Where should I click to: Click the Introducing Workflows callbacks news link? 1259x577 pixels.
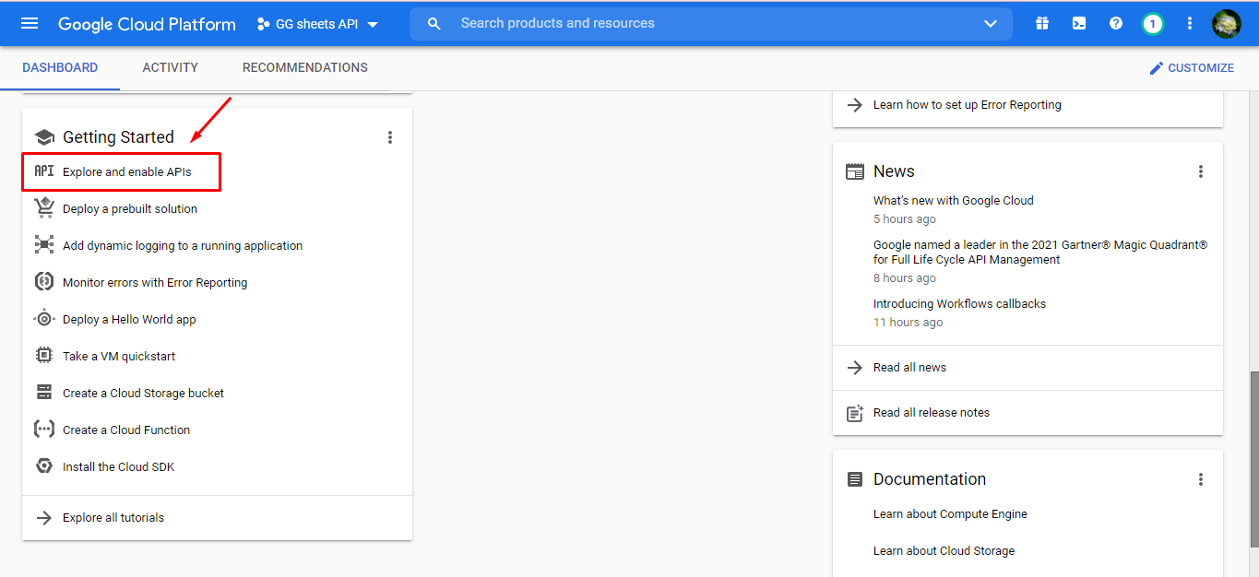(x=959, y=302)
